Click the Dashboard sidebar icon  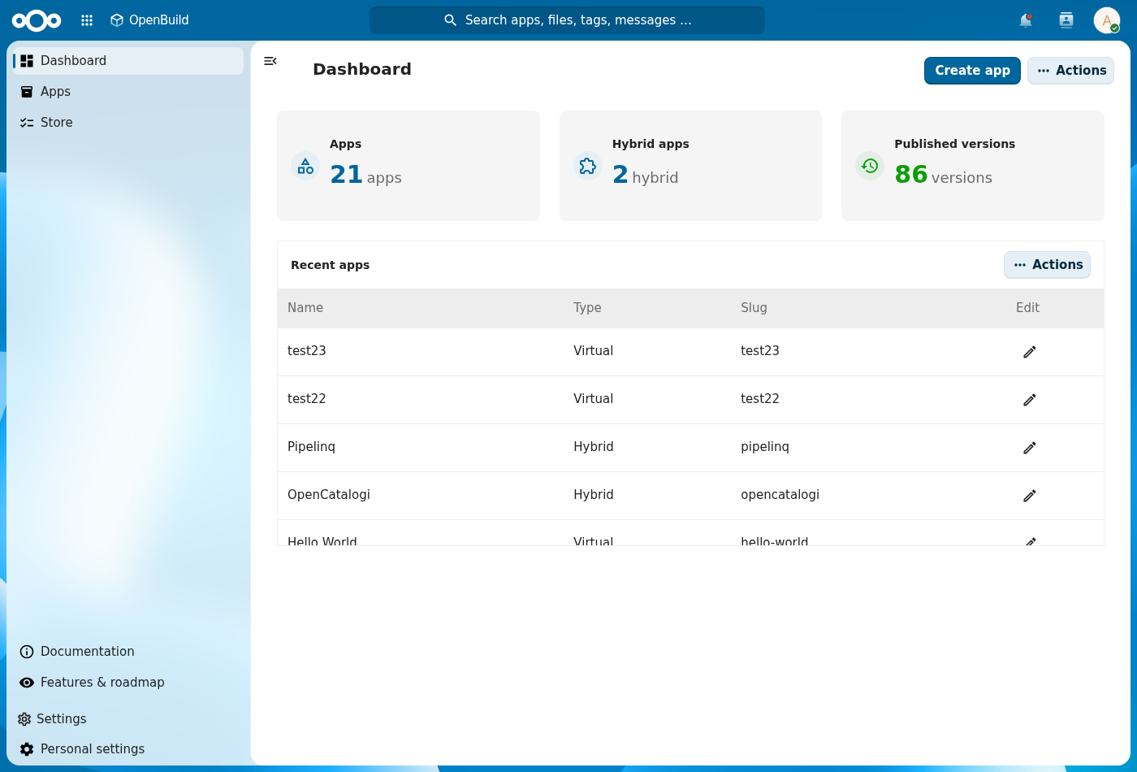tap(27, 61)
